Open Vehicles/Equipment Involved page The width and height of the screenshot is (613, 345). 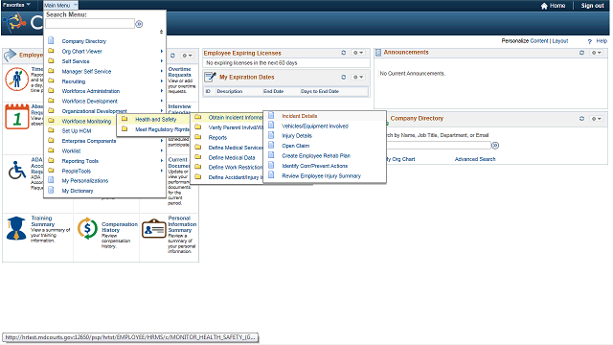(x=315, y=126)
